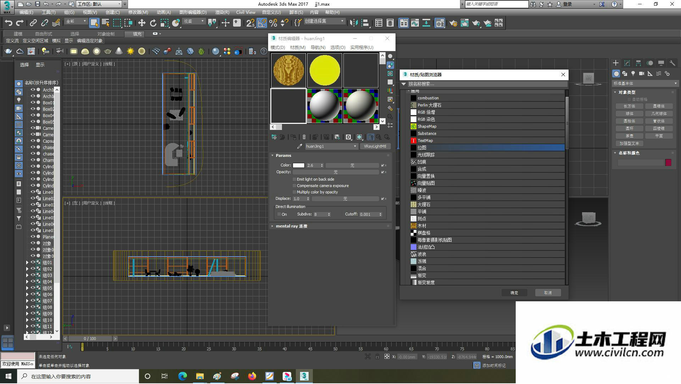Toggle Percent Snap icon
Viewport: 681px width, 384px height.
pos(273,23)
